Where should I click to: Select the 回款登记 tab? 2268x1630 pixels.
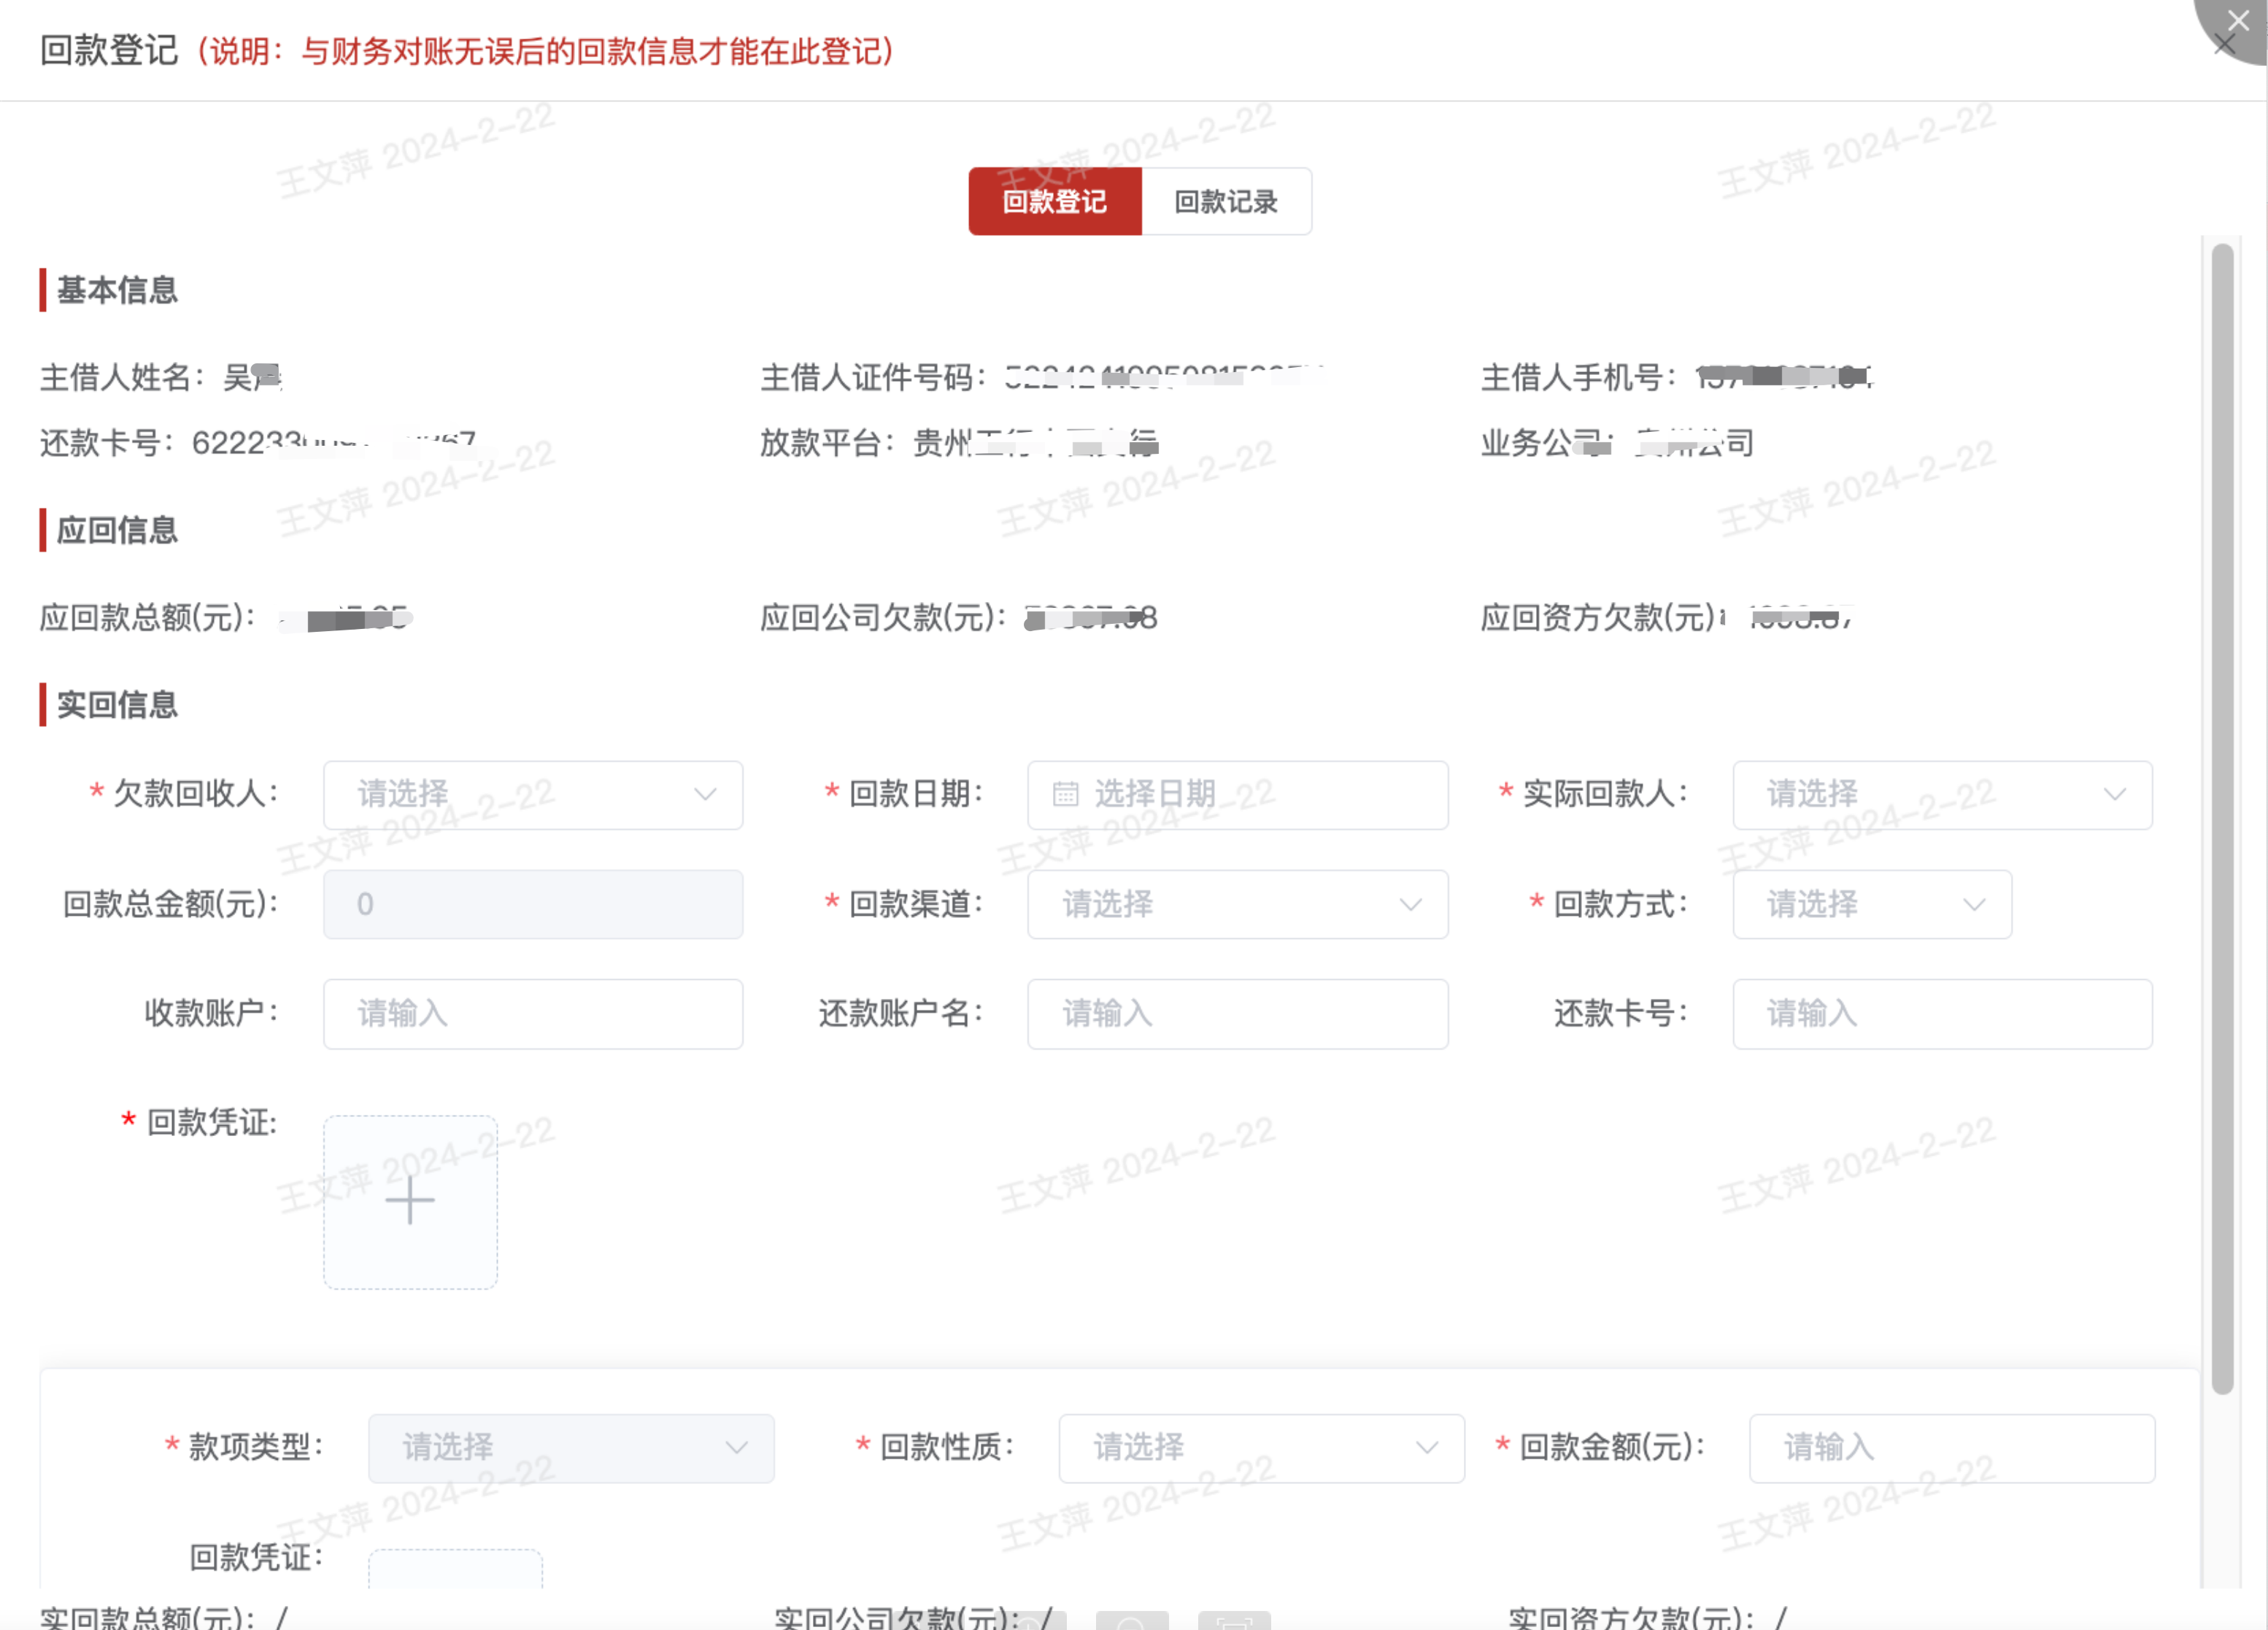[x=1054, y=202]
